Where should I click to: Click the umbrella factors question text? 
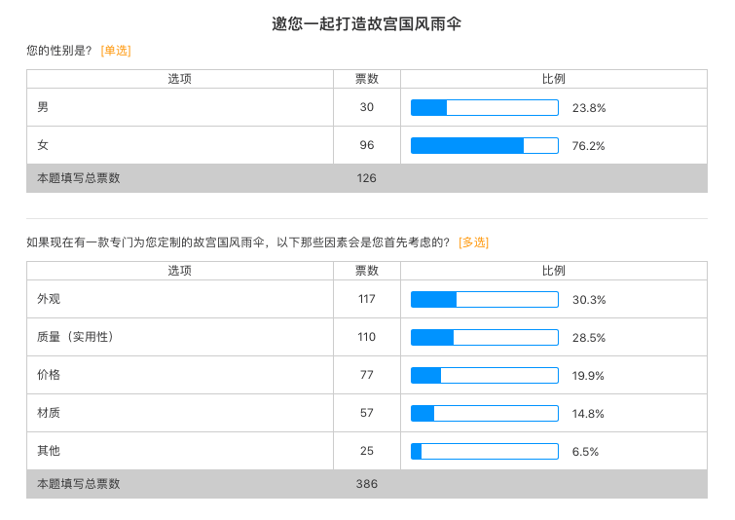coord(239,242)
